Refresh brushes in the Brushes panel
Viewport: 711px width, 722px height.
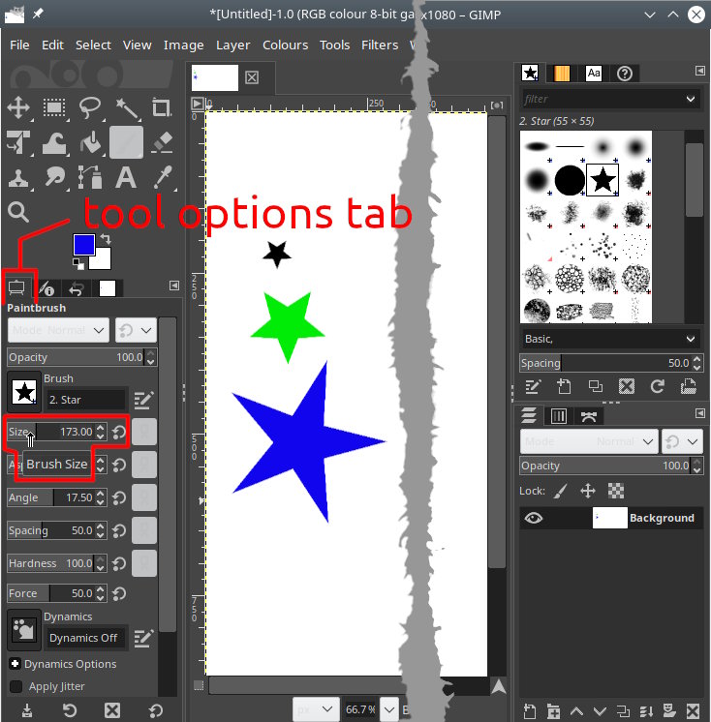click(x=658, y=386)
